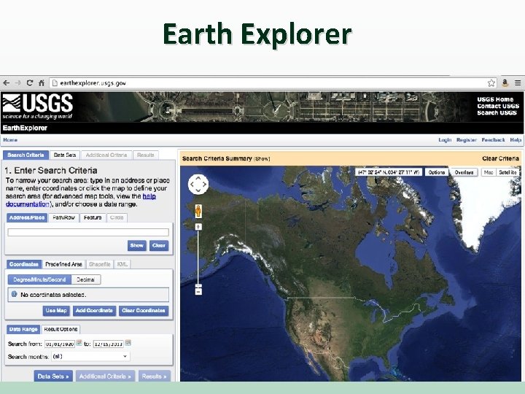Image resolution: width=525 pixels, height=394 pixels.
Task: Select the Additional Criteria tab
Action: pyautogui.click(x=106, y=155)
